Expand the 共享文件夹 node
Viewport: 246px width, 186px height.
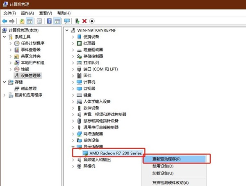tap(11, 56)
